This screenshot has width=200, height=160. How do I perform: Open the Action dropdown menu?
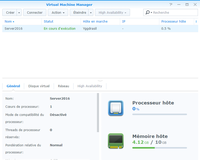pyautogui.click(x=58, y=13)
